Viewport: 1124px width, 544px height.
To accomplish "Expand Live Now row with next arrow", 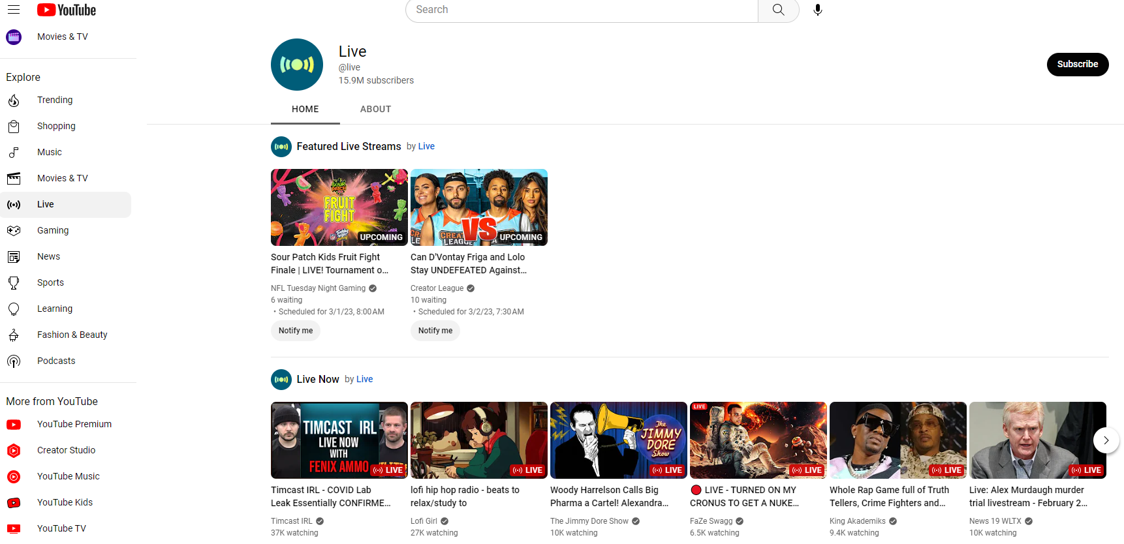I will coord(1106,440).
